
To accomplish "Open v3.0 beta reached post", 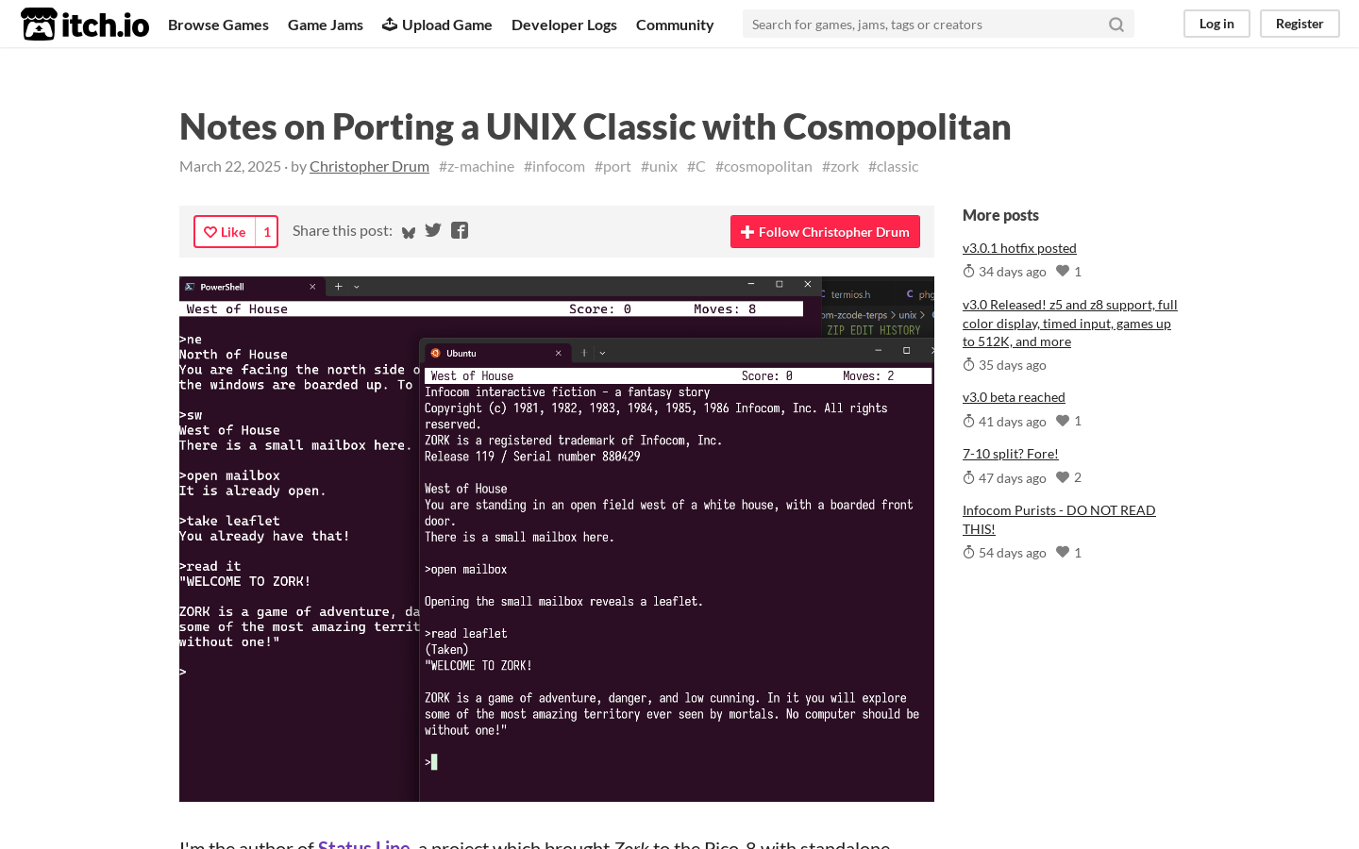I will (x=1014, y=397).
